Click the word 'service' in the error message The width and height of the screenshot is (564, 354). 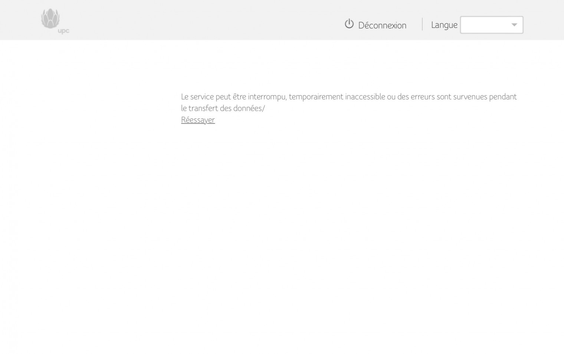(x=202, y=97)
